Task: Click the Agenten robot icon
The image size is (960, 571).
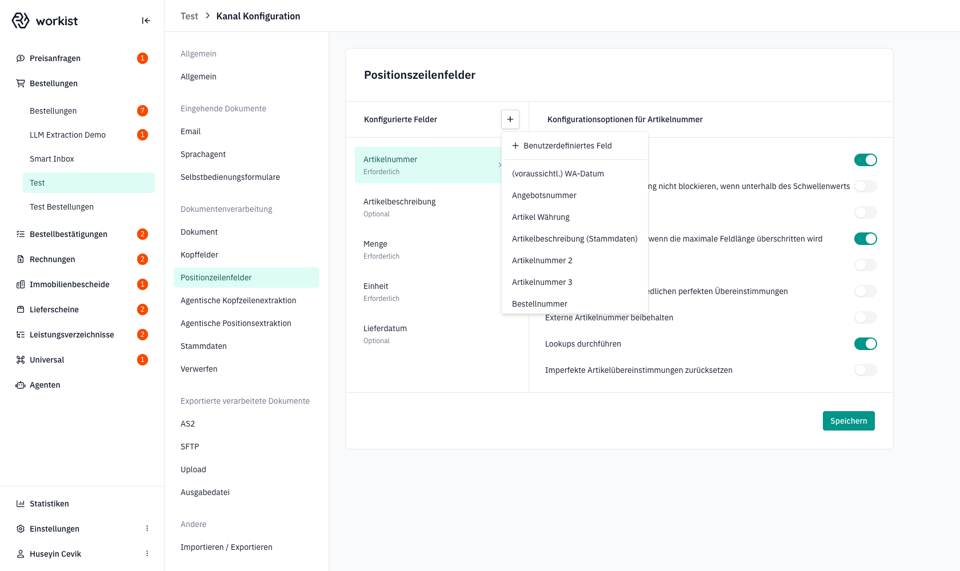Action: click(x=21, y=385)
